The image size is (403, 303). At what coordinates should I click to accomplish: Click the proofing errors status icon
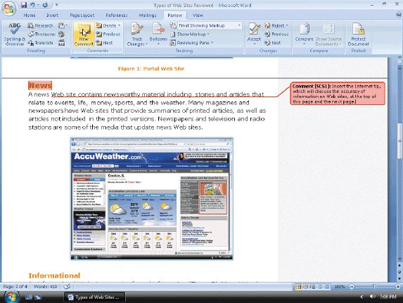click(67, 287)
